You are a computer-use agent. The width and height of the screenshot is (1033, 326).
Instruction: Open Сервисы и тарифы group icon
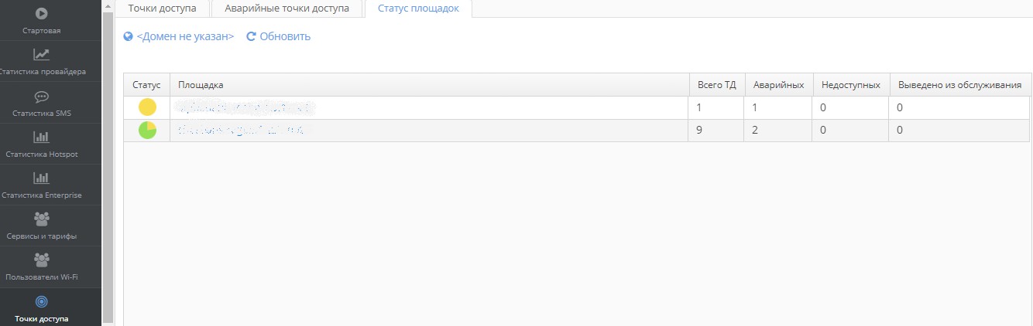(x=42, y=219)
